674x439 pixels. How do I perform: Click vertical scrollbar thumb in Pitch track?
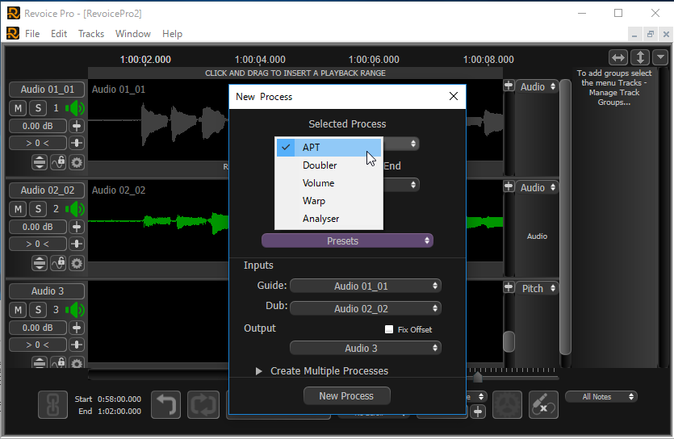point(509,341)
